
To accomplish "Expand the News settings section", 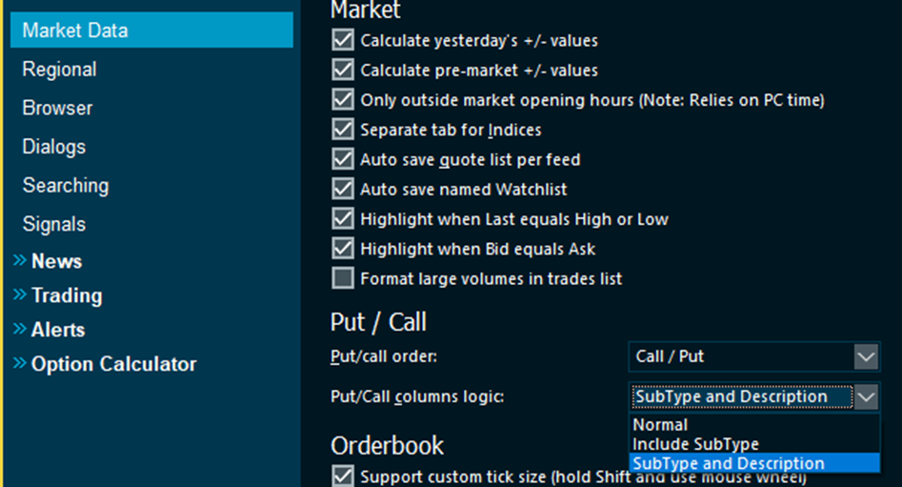I will tap(55, 261).
